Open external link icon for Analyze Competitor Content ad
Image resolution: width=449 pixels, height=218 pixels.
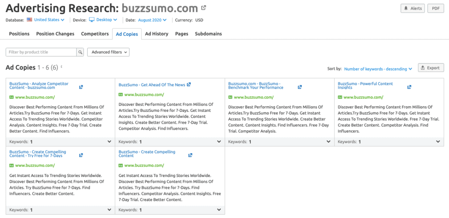pyautogui.click(x=81, y=87)
